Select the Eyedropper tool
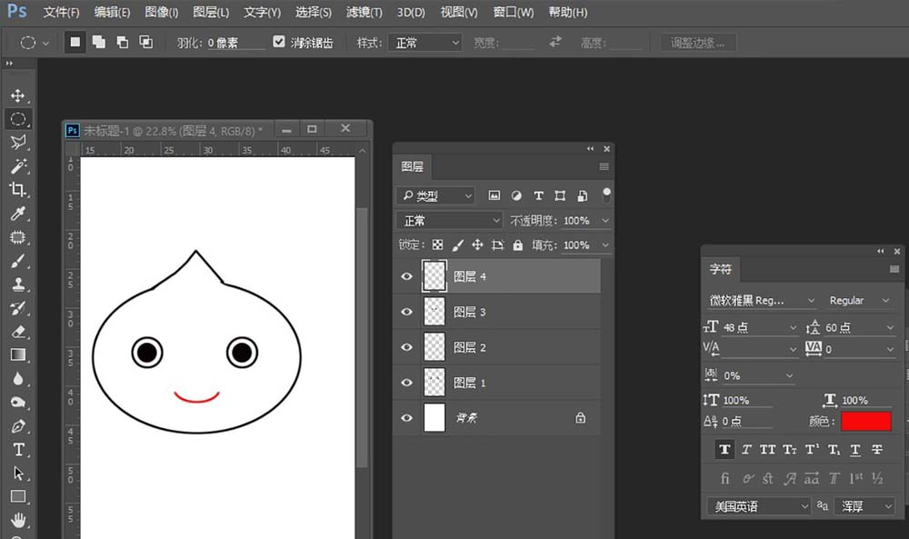 tap(17, 214)
